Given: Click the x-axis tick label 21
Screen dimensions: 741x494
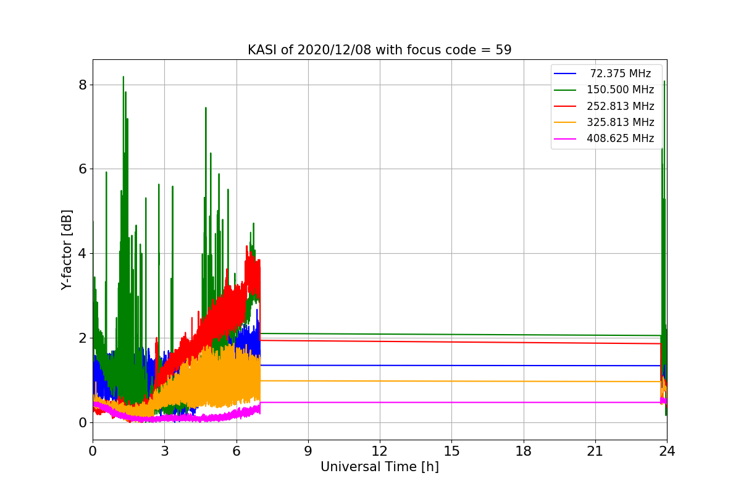Looking at the screenshot, I should pyautogui.click(x=595, y=451).
